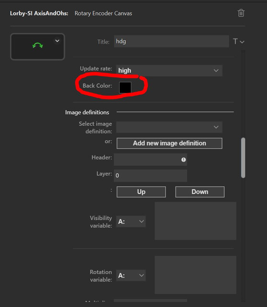Open the black Back Color swatch
This screenshot has width=267, height=307.
pyautogui.click(x=125, y=87)
